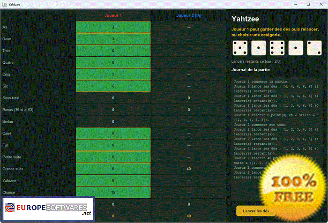The image size is (328, 223).
Task: Click Joueur 2's empty Full cell
Action: click(x=189, y=145)
